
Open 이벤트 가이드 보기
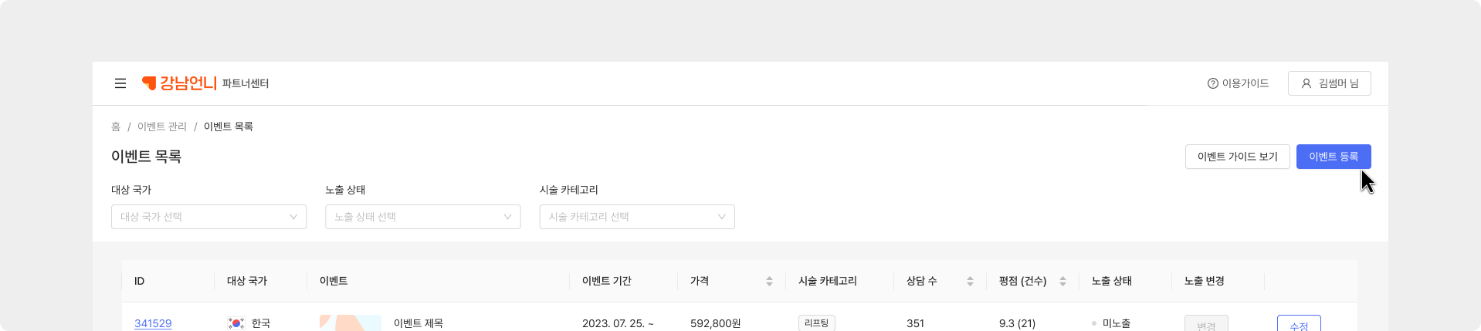pos(1237,157)
